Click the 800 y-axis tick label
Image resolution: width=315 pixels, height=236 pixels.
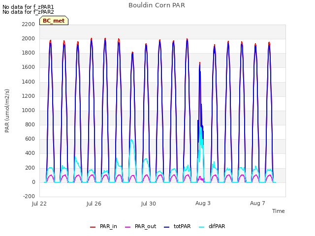pyautogui.click(x=30, y=124)
